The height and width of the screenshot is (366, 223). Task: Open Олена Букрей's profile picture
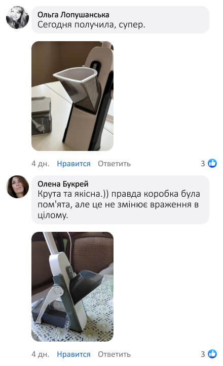(17, 187)
